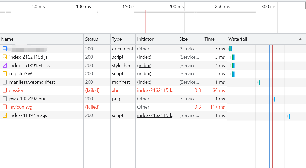Click the script icon beside index-41497ee2.js
The image size is (306, 168).
tap(4, 115)
